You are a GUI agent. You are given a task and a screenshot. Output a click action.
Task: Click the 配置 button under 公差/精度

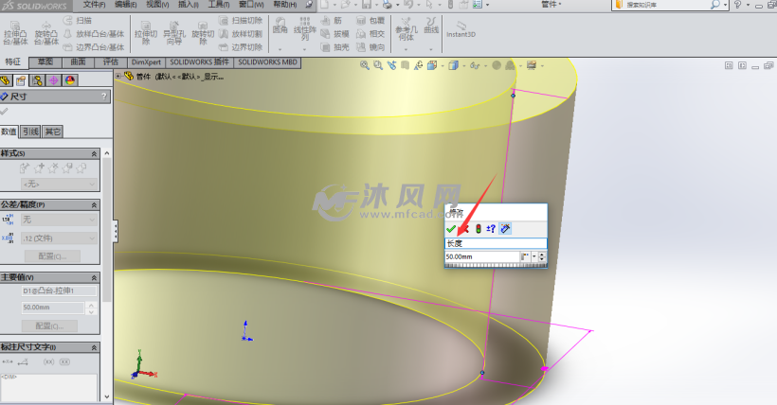point(52,256)
